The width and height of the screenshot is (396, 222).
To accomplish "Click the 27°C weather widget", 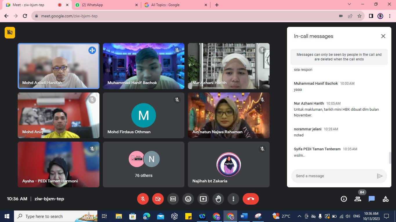I will (x=281, y=216).
